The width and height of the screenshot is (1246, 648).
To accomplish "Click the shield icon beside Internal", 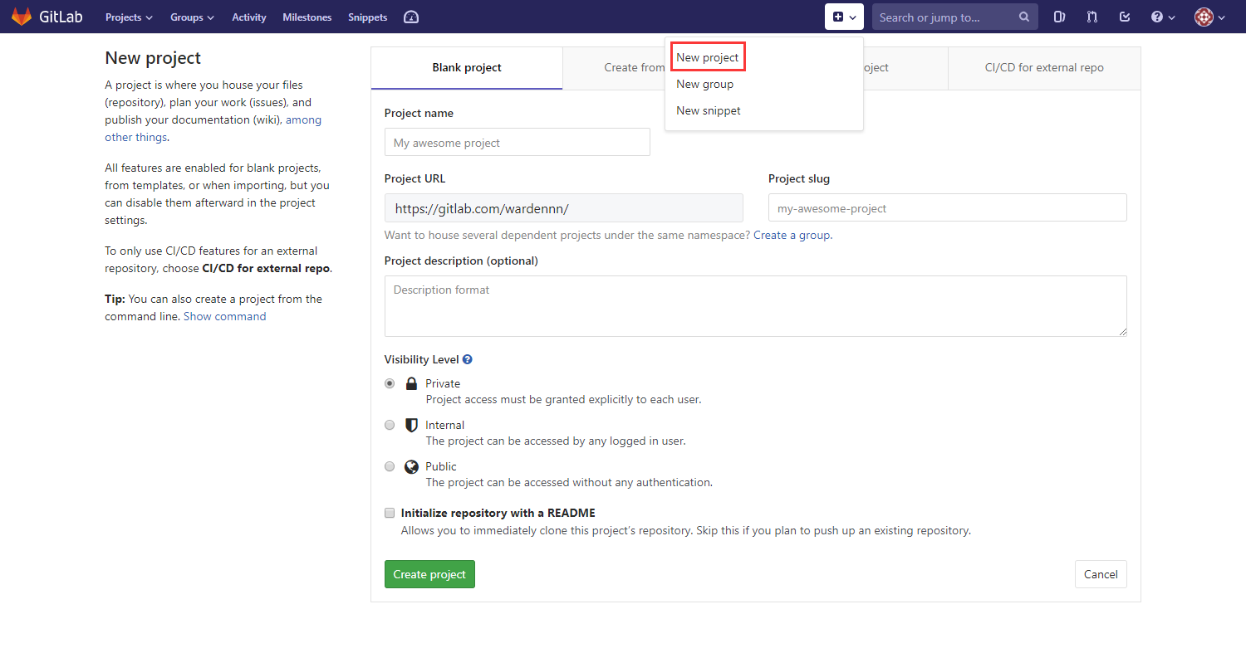I will point(411,425).
